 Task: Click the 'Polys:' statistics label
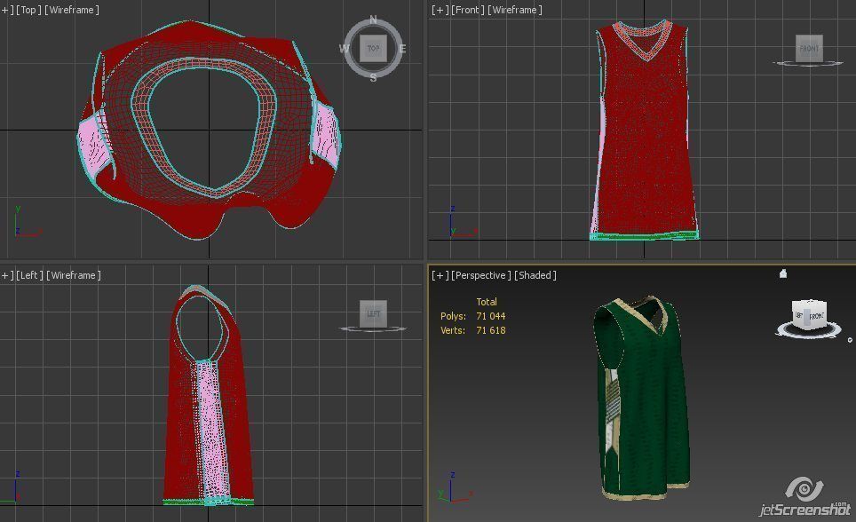tap(453, 316)
